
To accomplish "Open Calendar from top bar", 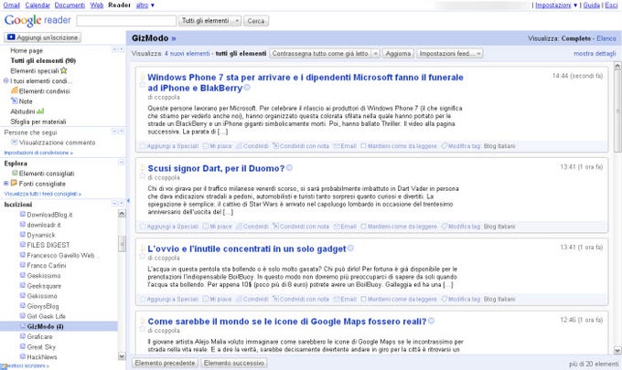I will tap(38, 5).
